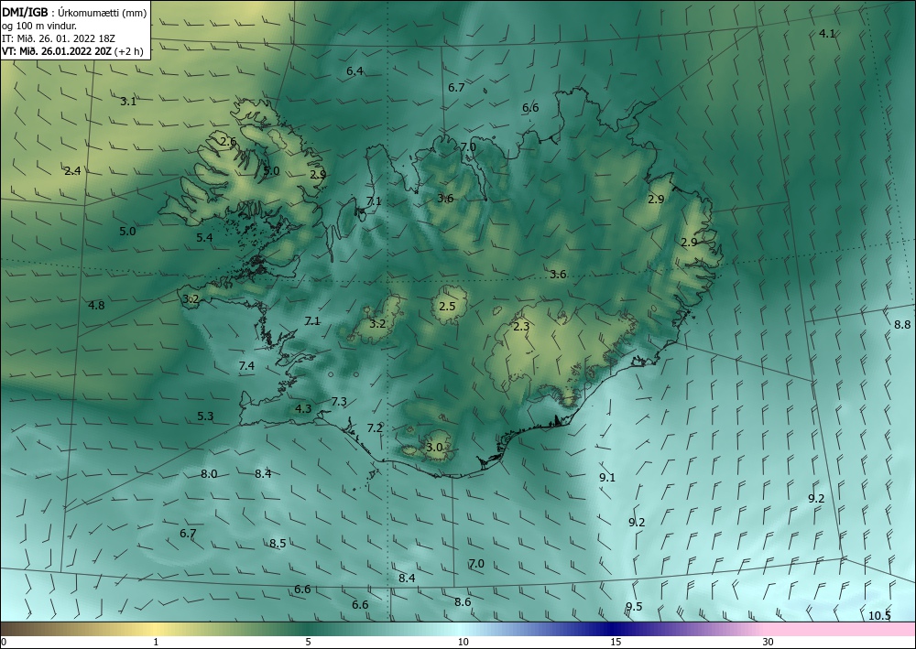The height and width of the screenshot is (649, 916).
Task: Select the 2.3 value label
Action: 521,327
